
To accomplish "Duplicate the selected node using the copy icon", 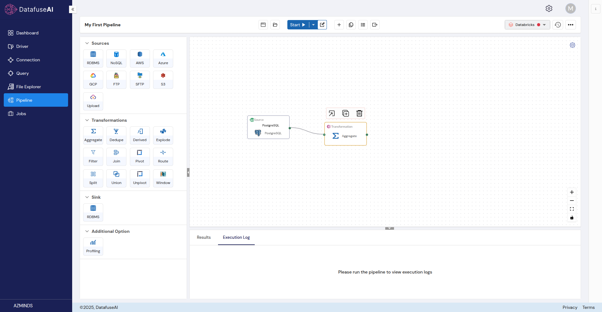I will coord(345,113).
